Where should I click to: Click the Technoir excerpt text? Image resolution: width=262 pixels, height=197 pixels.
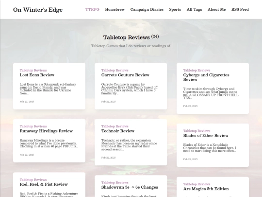click(129, 145)
